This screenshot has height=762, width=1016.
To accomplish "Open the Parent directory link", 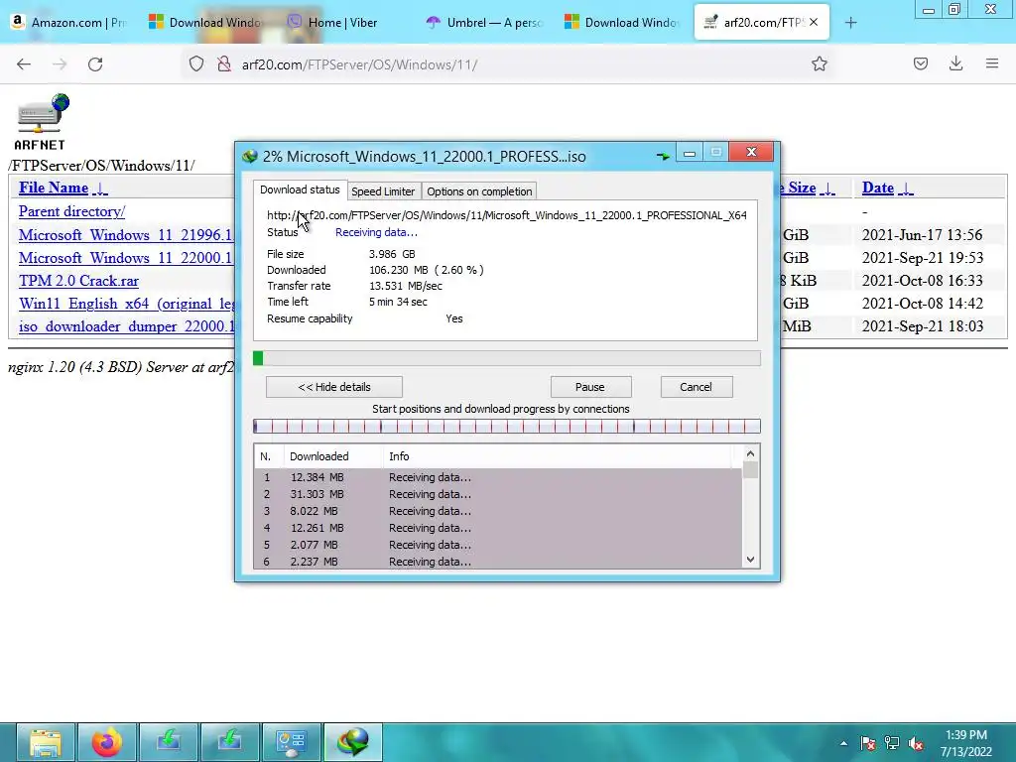I will pos(71,211).
